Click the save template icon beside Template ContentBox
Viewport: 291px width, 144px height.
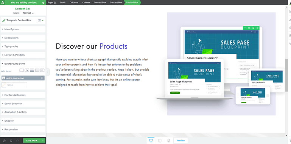click(x=39, y=20)
